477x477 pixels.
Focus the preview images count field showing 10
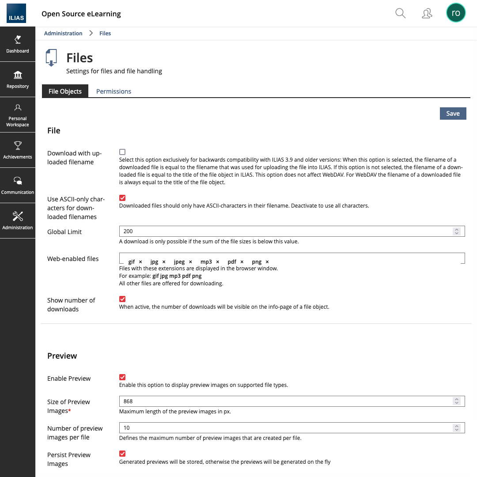(x=292, y=428)
